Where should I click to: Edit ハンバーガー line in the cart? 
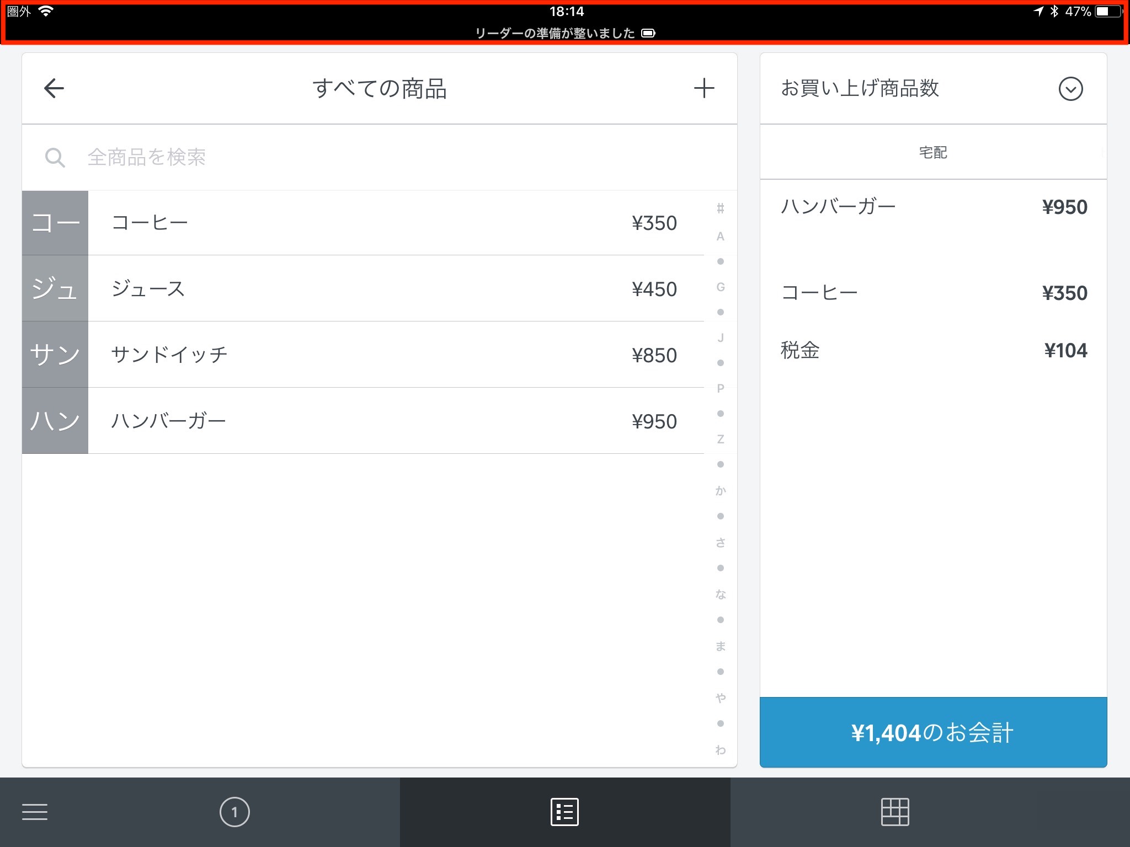tap(932, 207)
